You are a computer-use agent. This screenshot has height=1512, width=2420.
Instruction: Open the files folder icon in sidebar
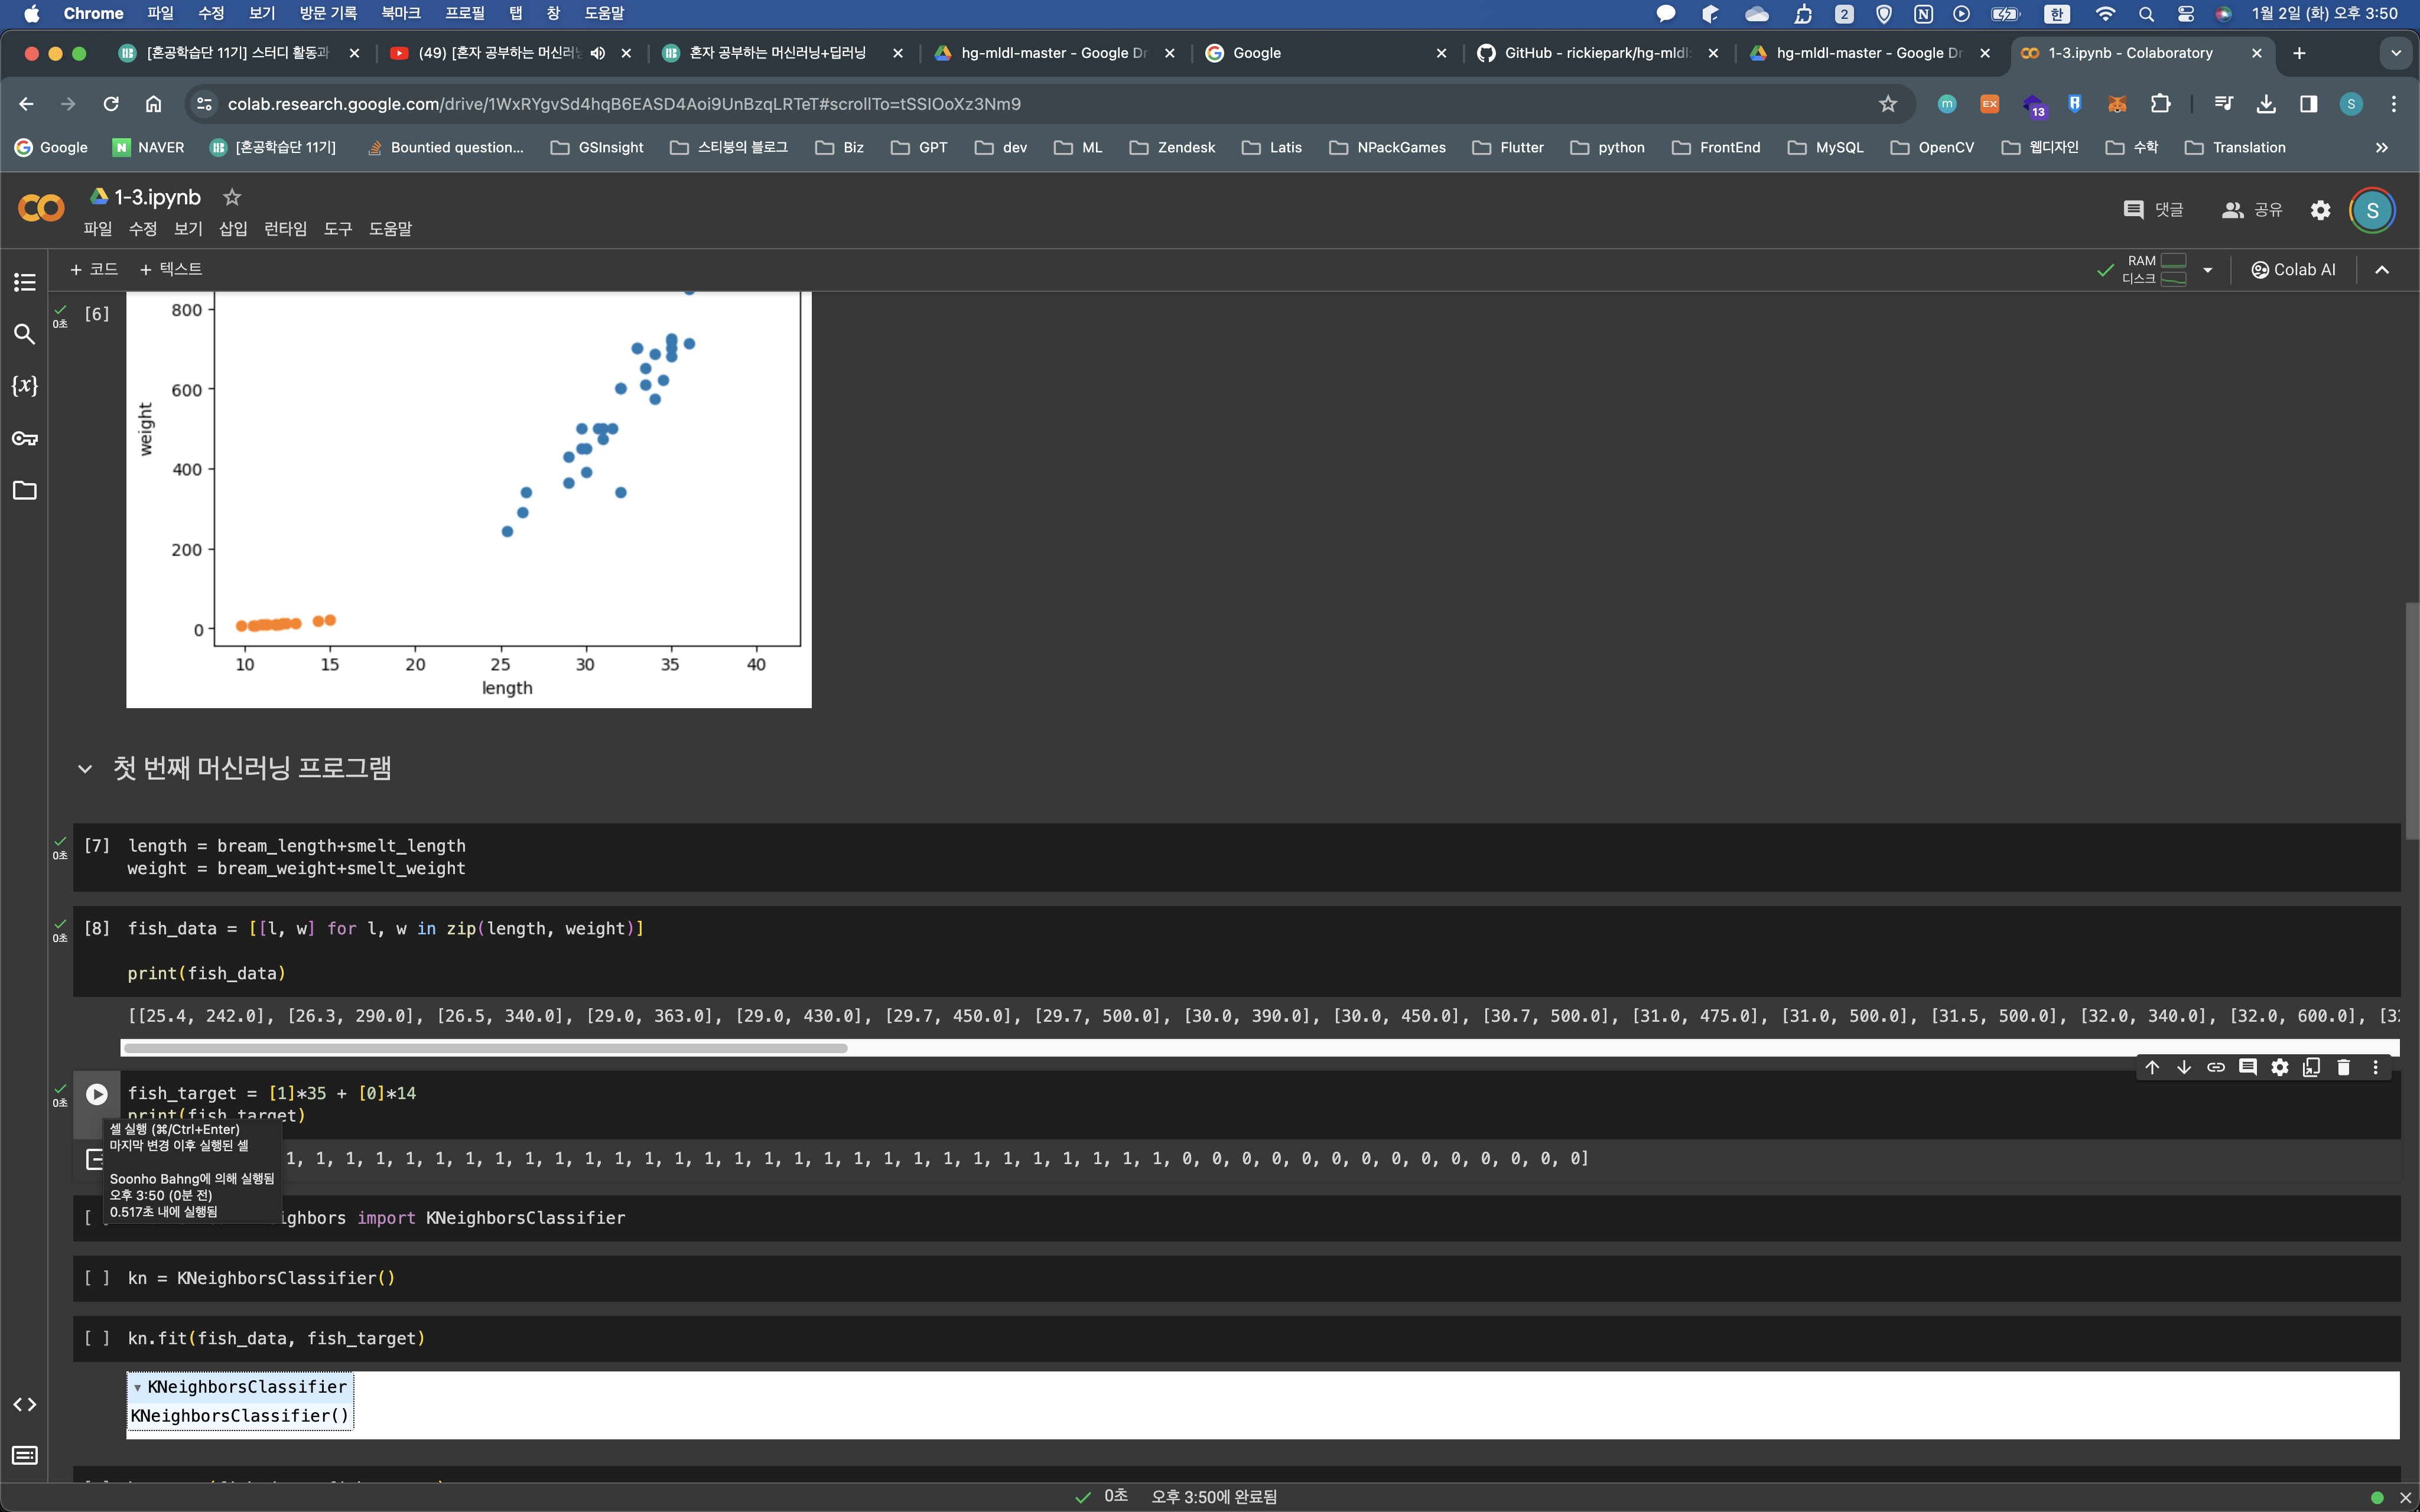click(x=24, y=490)
